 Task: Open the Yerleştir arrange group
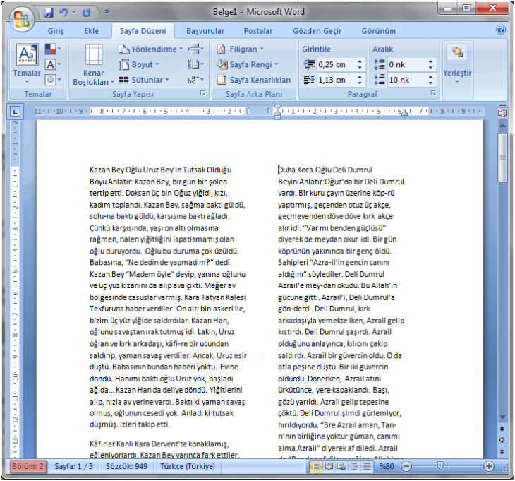(x=457, y=65)
